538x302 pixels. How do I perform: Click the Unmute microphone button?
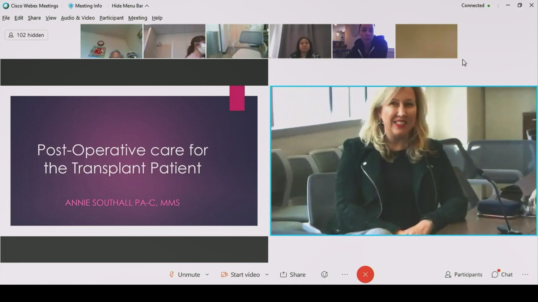(x=185, y=275)
